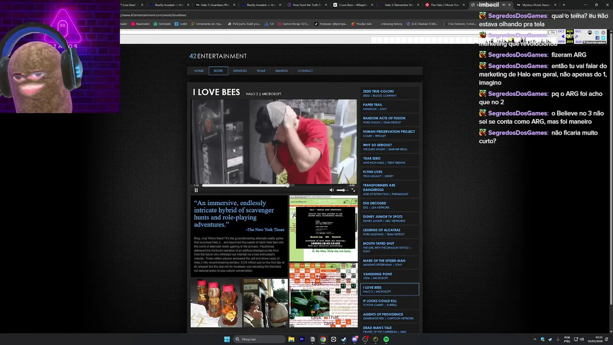The width and height of the screenshot is (613, 345).
Task: Open the CONTACT navigation tab
Action: point(305,71)
